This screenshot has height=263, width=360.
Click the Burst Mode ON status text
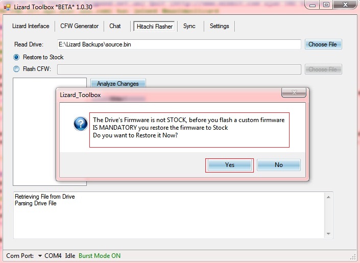pos(100,256)
